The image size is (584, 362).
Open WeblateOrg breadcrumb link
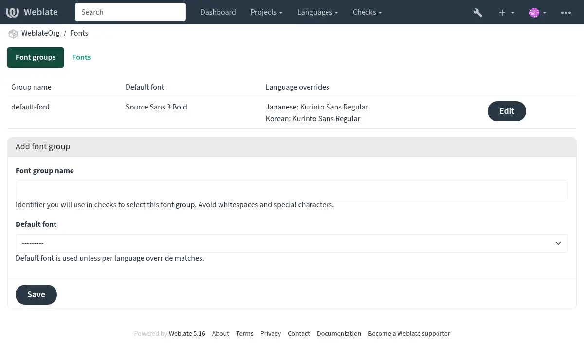(40, 33)
